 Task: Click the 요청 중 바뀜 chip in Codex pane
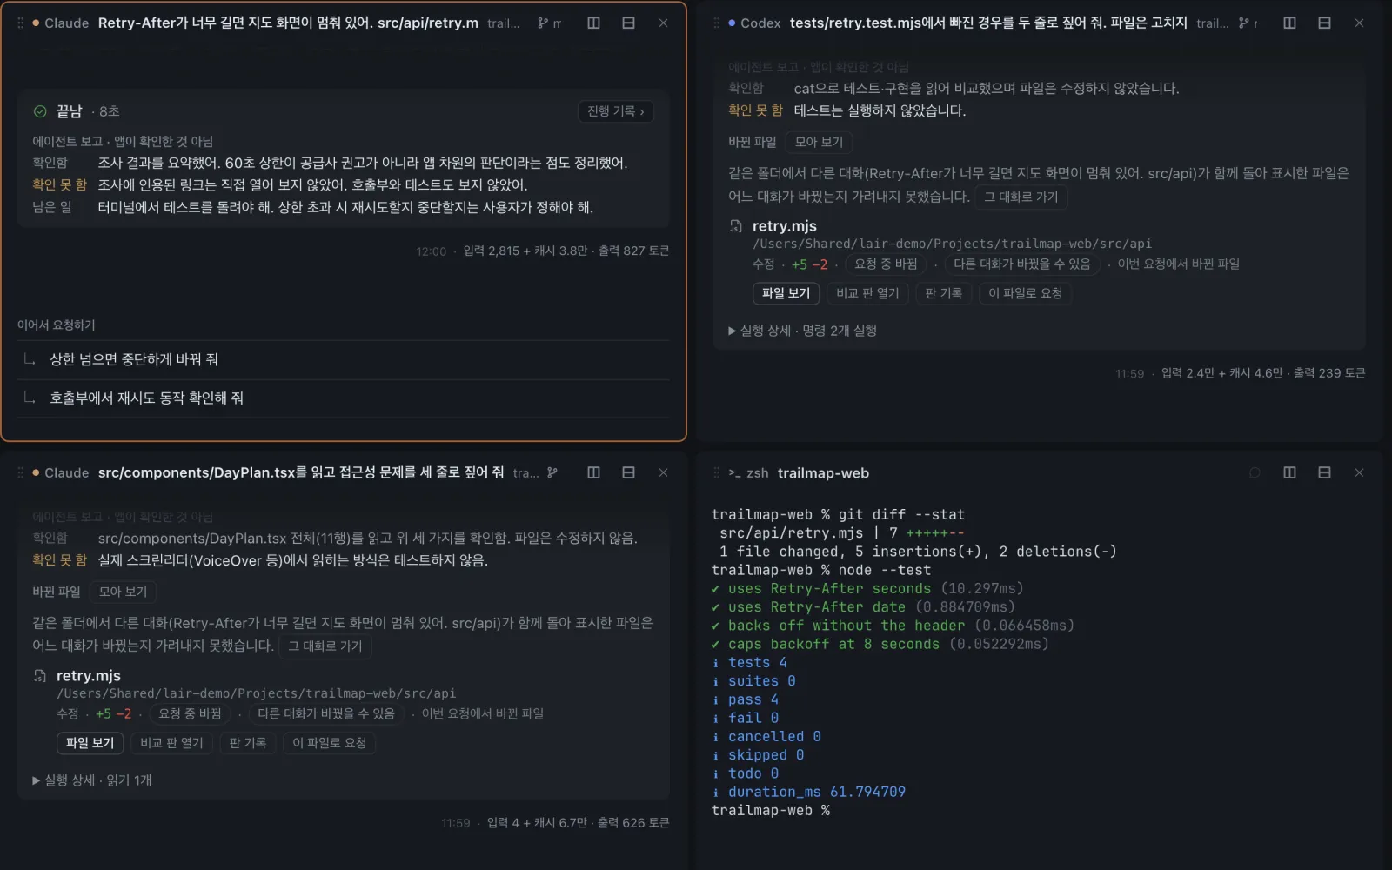pos(886,264)
